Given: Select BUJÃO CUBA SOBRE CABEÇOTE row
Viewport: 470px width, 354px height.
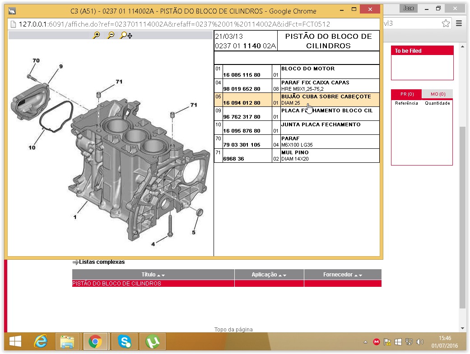Looking at the screenshot, I should coord(297,100).
